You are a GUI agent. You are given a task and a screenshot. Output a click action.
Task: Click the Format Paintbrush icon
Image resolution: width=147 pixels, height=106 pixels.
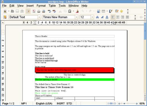coord(77,11)
